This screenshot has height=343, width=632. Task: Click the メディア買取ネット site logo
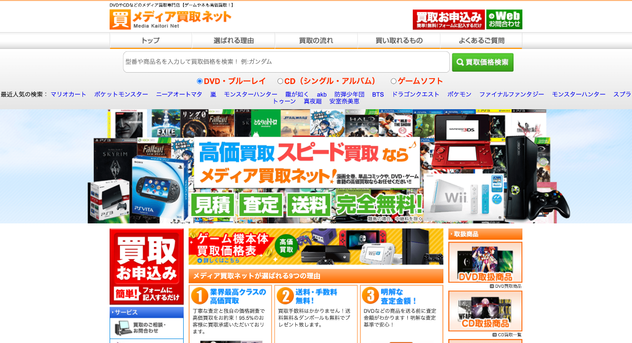[x=170, y=19]
